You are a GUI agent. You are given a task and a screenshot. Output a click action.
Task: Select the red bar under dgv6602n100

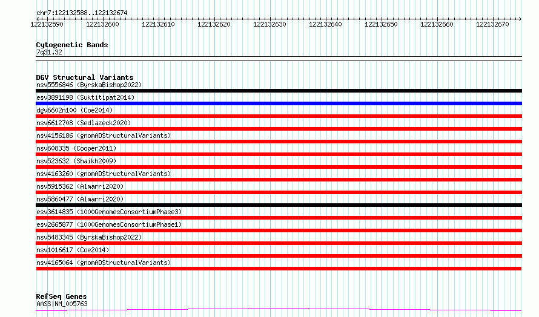coord(279,116)
